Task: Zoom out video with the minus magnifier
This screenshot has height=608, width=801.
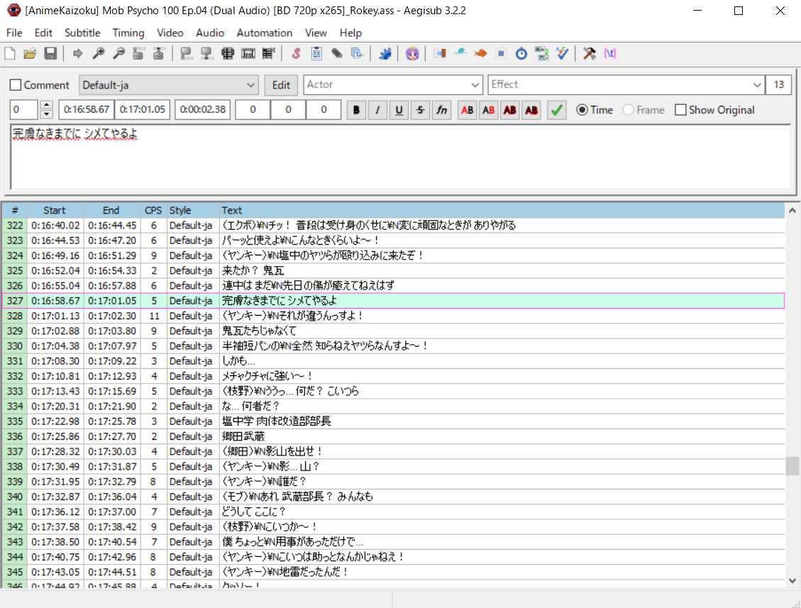Action: click(118, 53)
